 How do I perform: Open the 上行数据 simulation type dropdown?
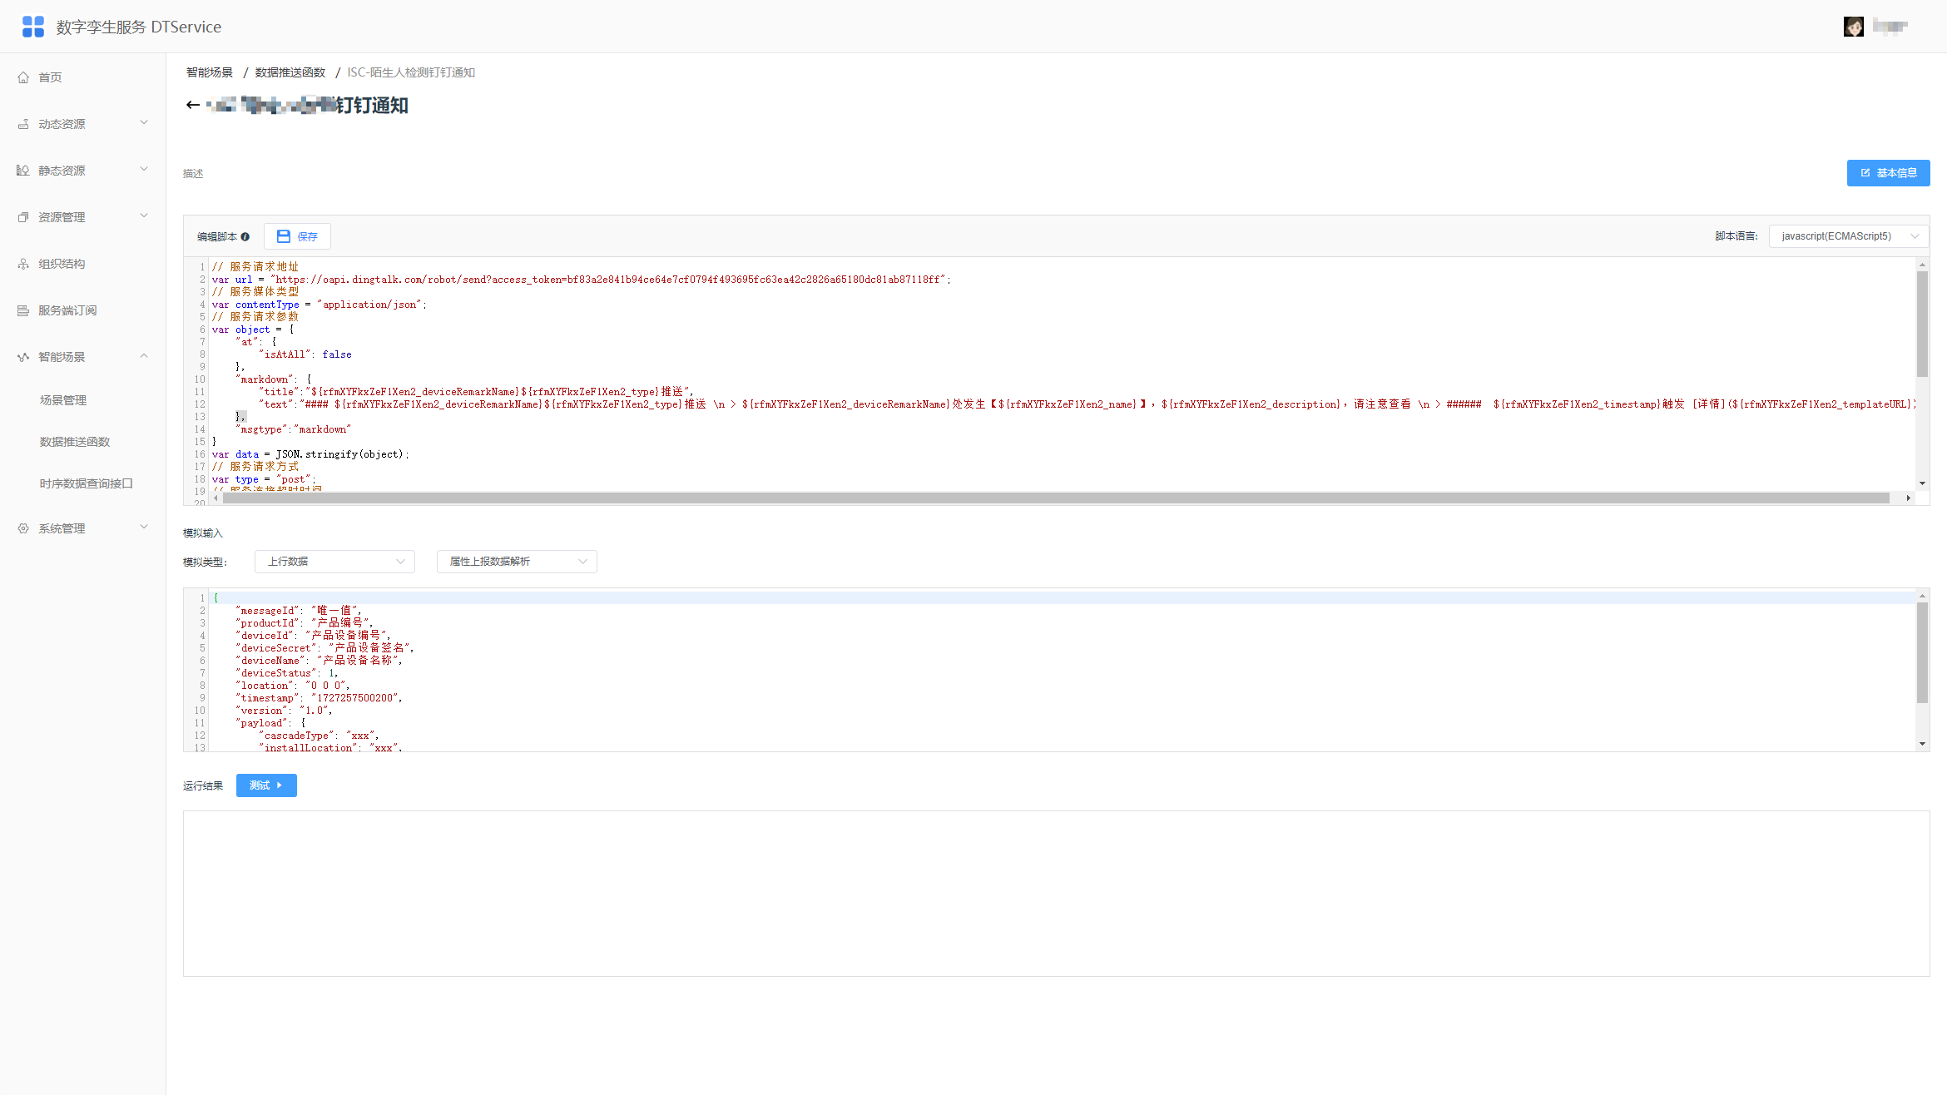(x=334, y=562)
